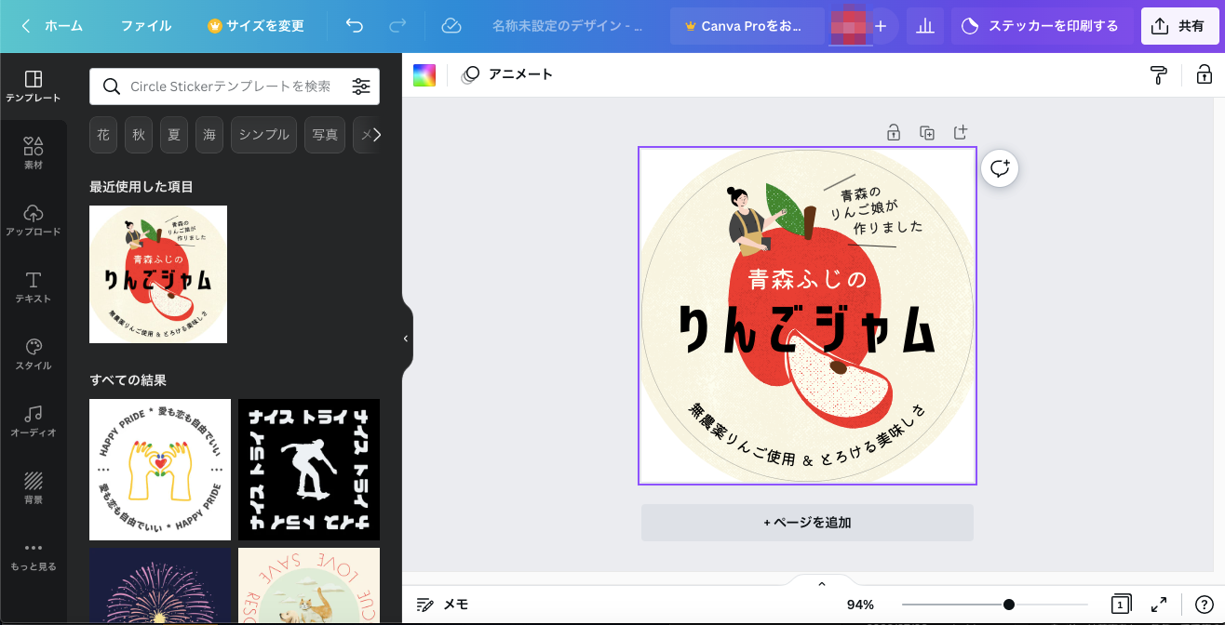Add a comment bubble icon

(x=1001, y=168)
